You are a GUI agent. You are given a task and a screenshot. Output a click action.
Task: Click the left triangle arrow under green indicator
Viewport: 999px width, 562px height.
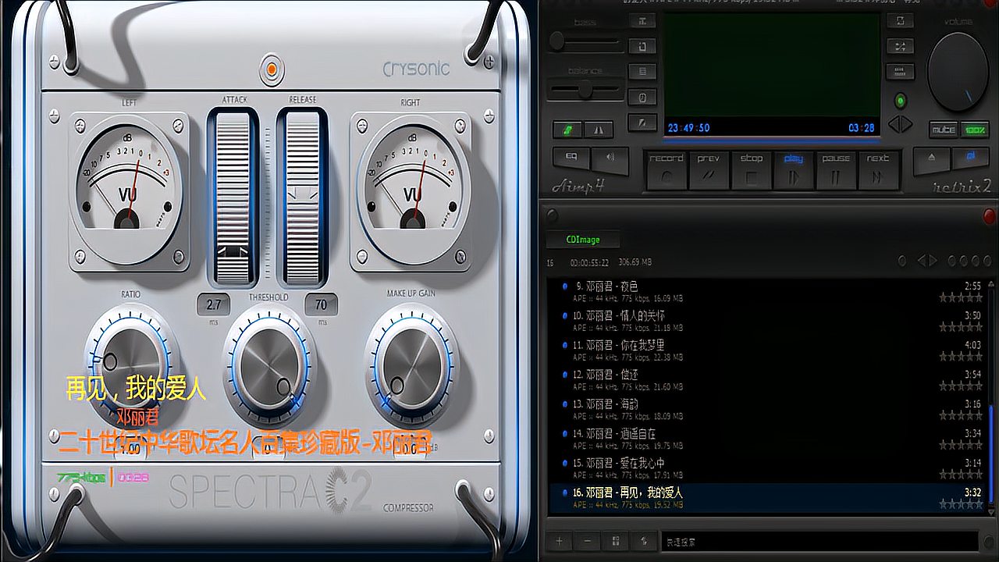pyautogui.click(x=894, y=124)
